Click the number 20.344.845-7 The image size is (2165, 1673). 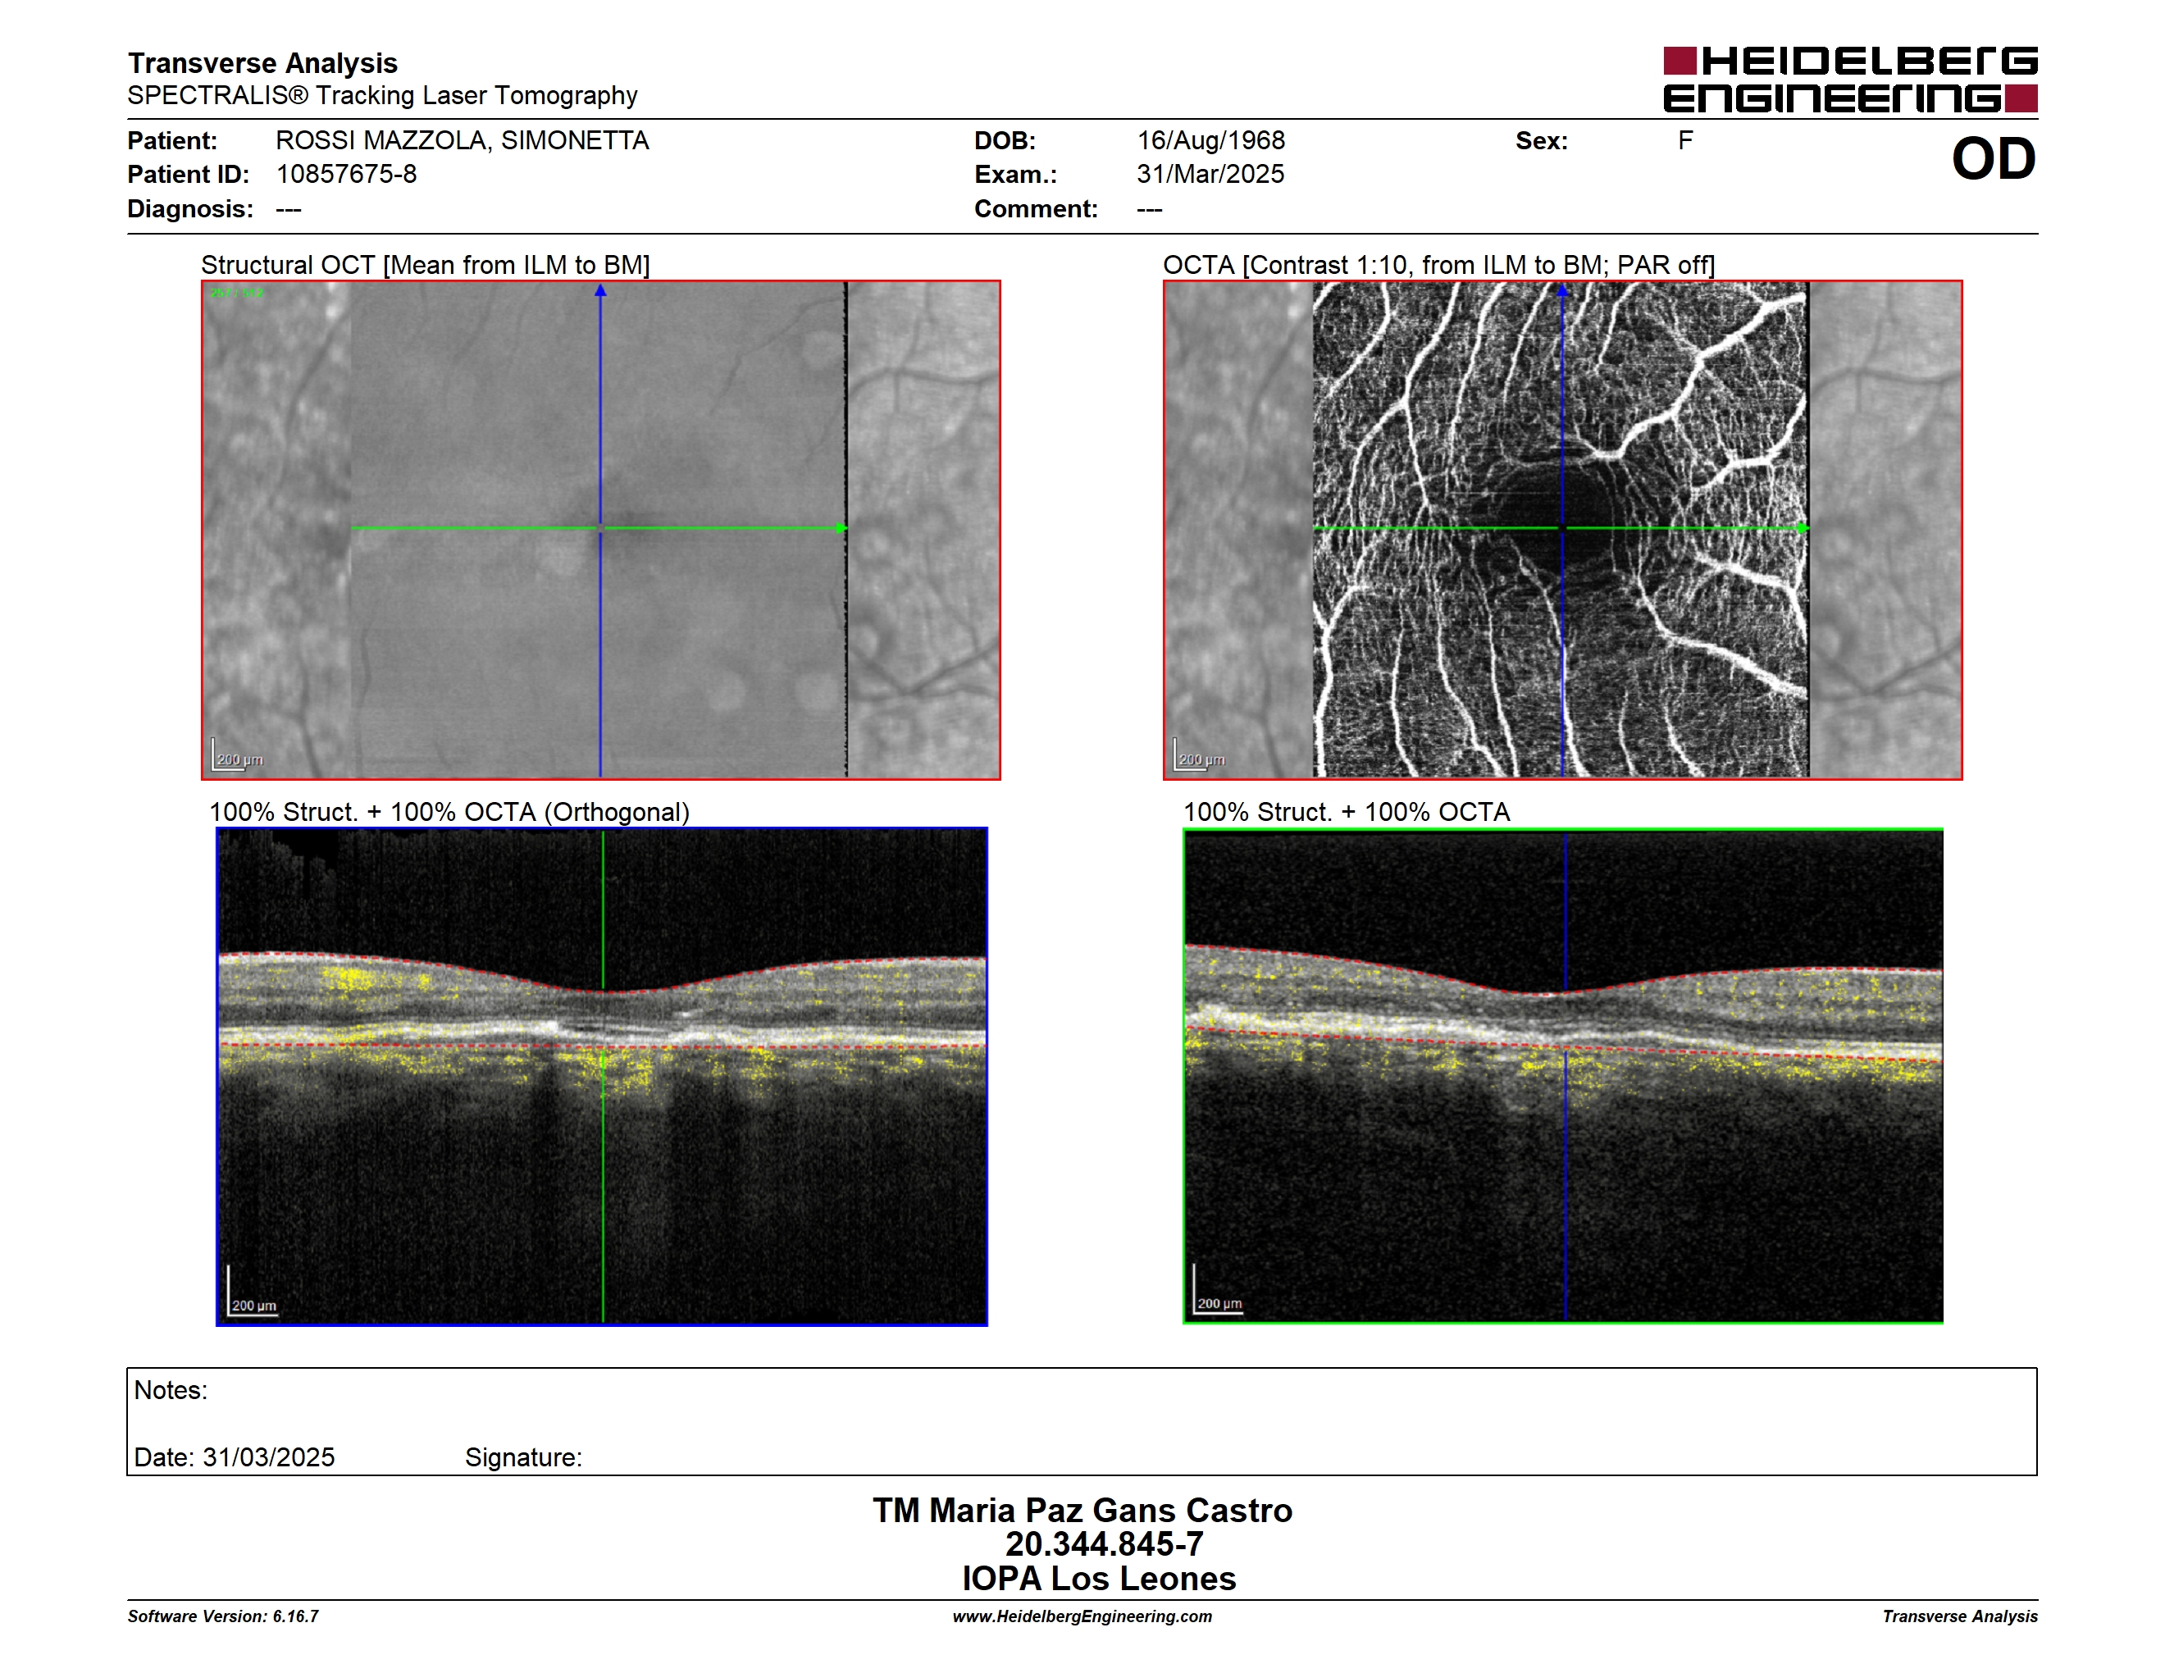click(1105, 1544)
